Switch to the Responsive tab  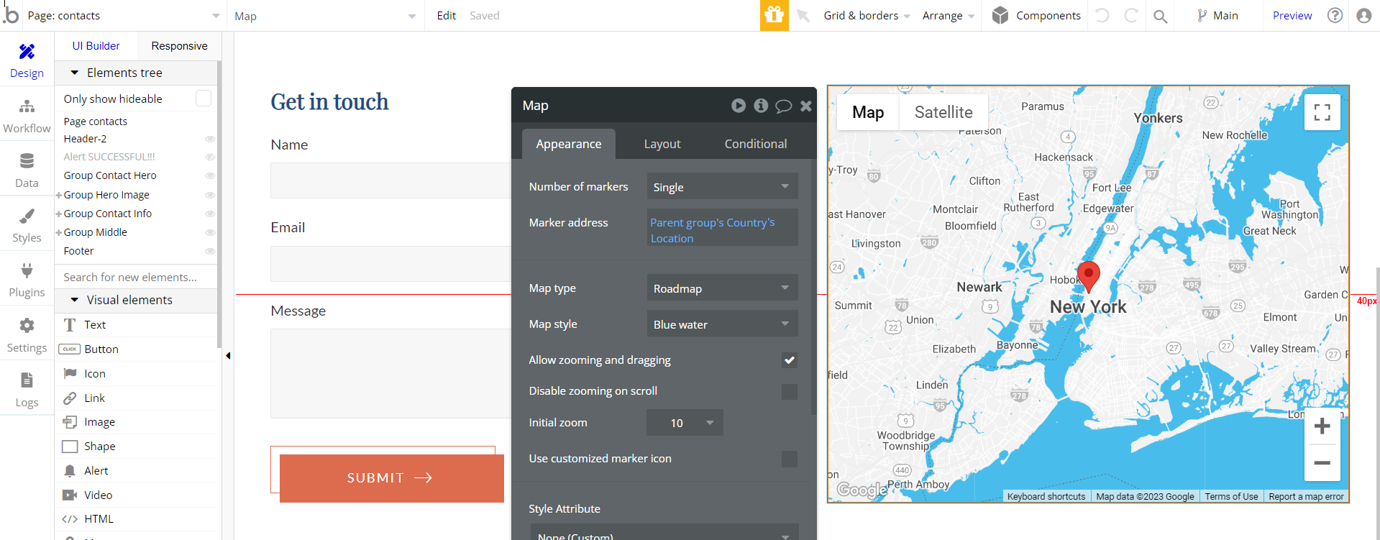(179, 46)
